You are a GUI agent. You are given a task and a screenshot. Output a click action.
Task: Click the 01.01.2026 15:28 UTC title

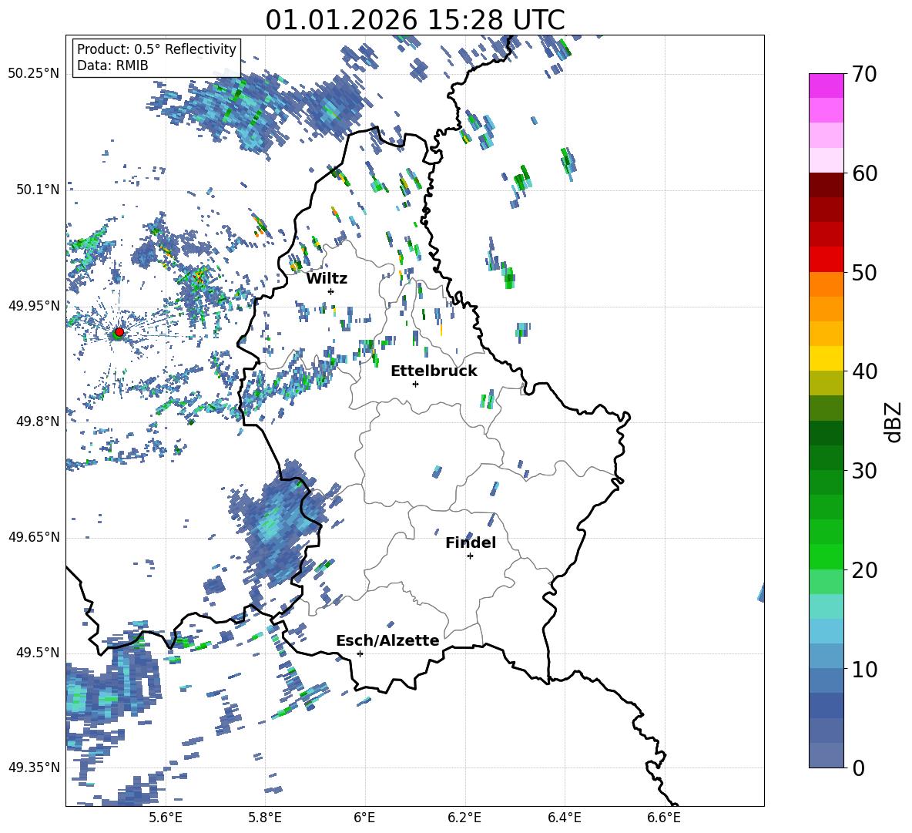(415, 20)
